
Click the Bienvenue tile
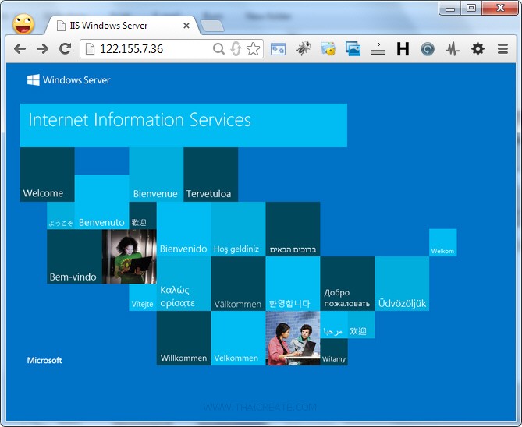(x=156, y=175)
